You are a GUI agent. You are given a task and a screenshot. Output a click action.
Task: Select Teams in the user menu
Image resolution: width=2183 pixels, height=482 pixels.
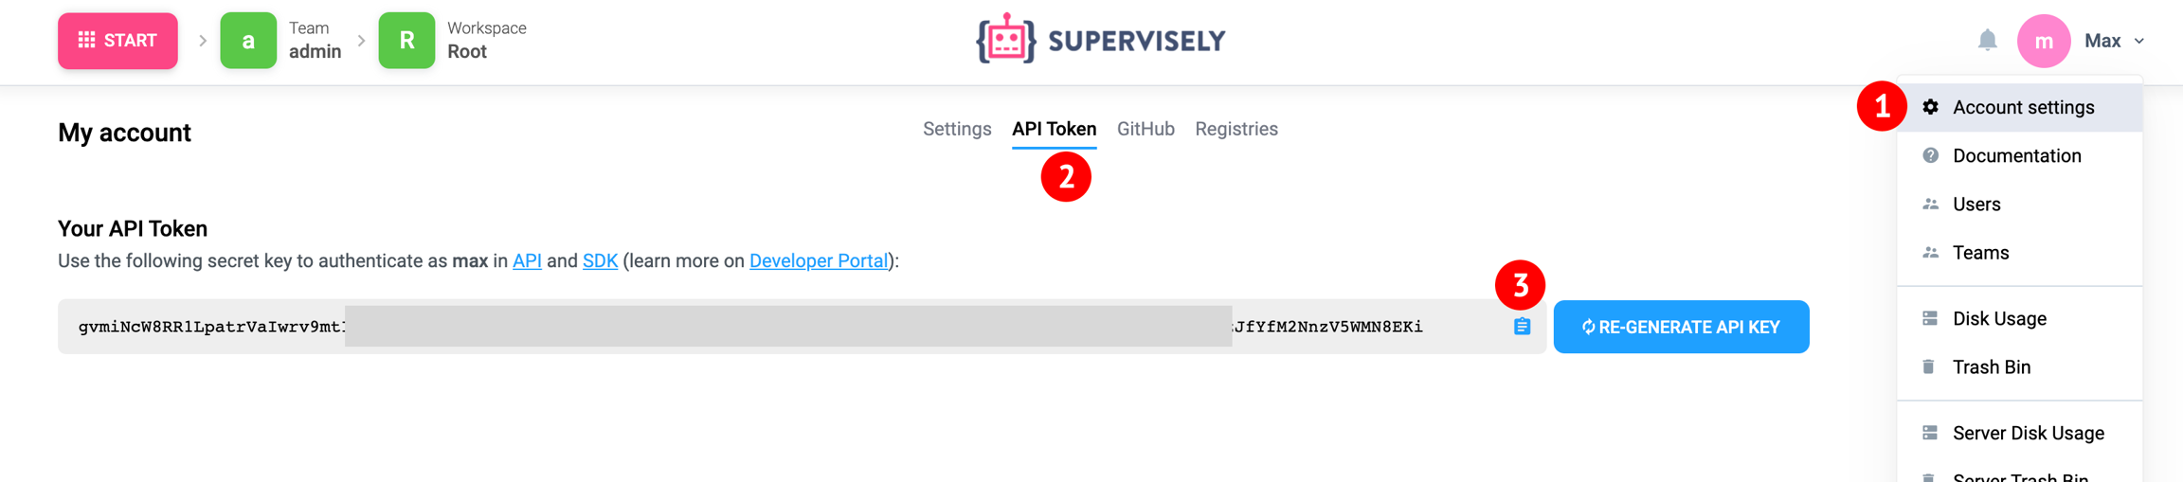[1980, 253]
